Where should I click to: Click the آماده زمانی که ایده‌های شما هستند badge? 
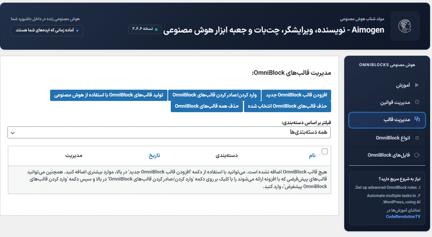47,30
